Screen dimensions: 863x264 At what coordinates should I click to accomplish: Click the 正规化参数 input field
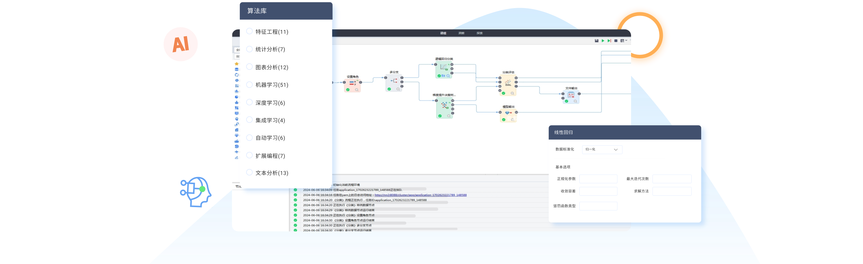pos(598,179)
